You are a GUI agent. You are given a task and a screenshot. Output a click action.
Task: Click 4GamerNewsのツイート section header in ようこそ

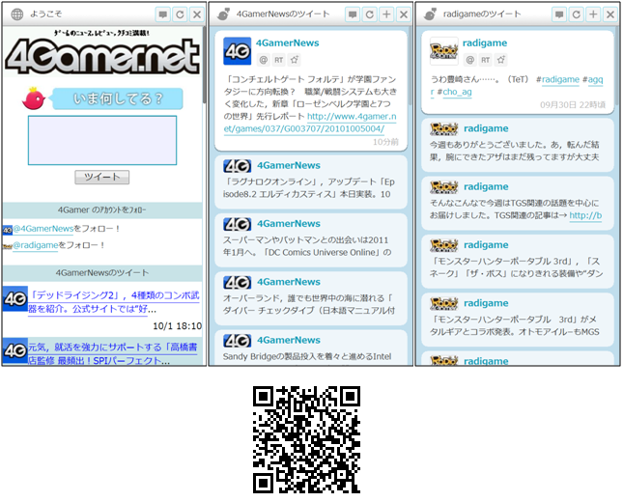click(x=102, y=273)
